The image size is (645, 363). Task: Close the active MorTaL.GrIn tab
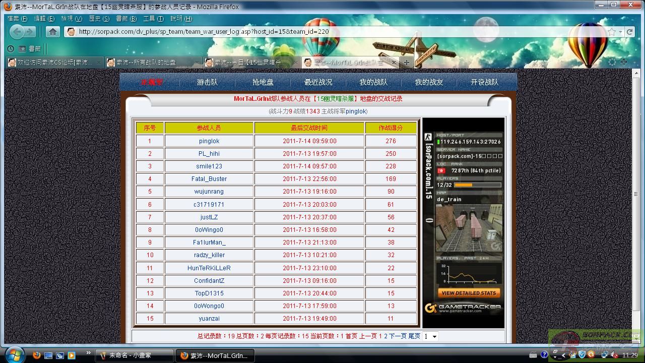394,63
